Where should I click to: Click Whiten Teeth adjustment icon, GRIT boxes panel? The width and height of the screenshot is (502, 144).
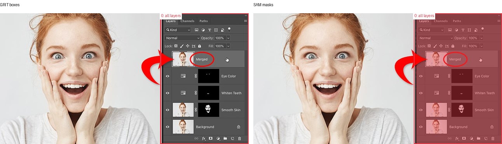coord(183,93)
